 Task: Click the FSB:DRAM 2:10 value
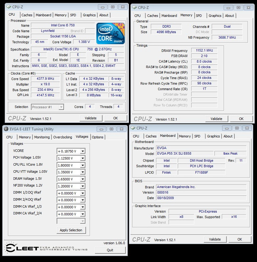tap(204, 56)
